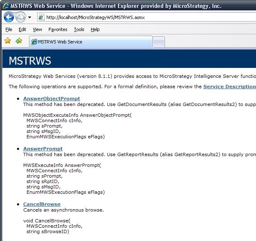Image resolution: width=256 pixels, height=241 pixels.
Task: Open the Edit menu
Action: (22, 29)
